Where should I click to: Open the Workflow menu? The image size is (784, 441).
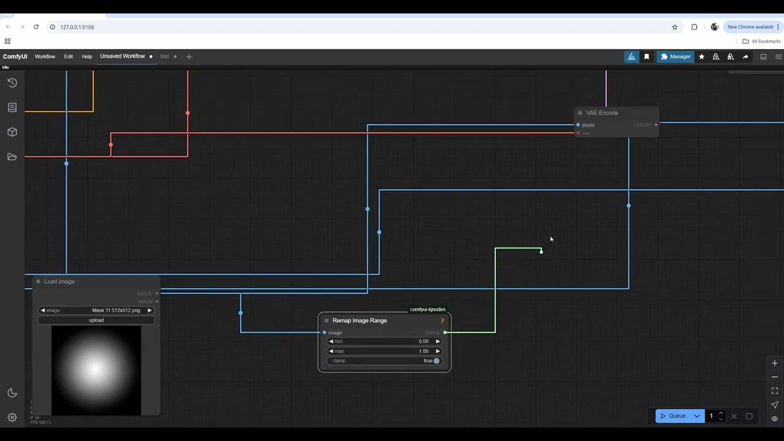pyautogui.click(x=45, y=56)
